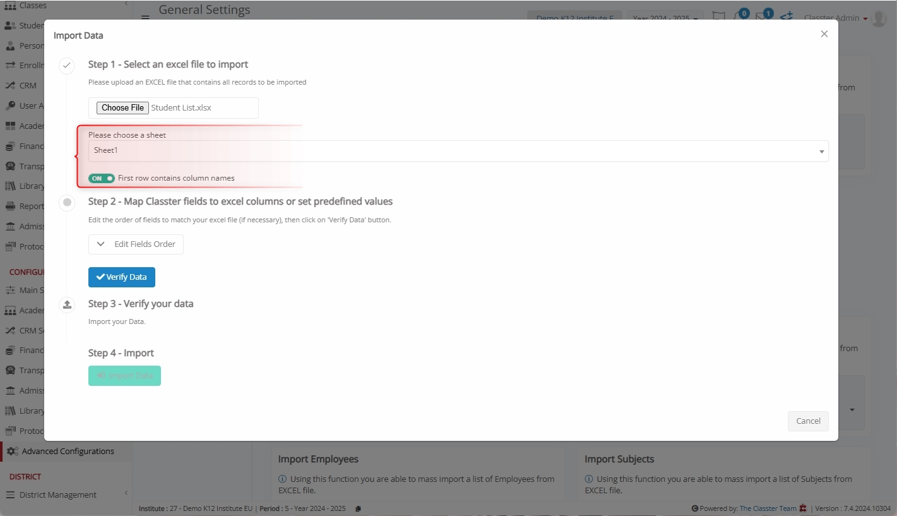Select Advanced Configurations in sidebar
The image size is (897, 516).
coord(68,452)
